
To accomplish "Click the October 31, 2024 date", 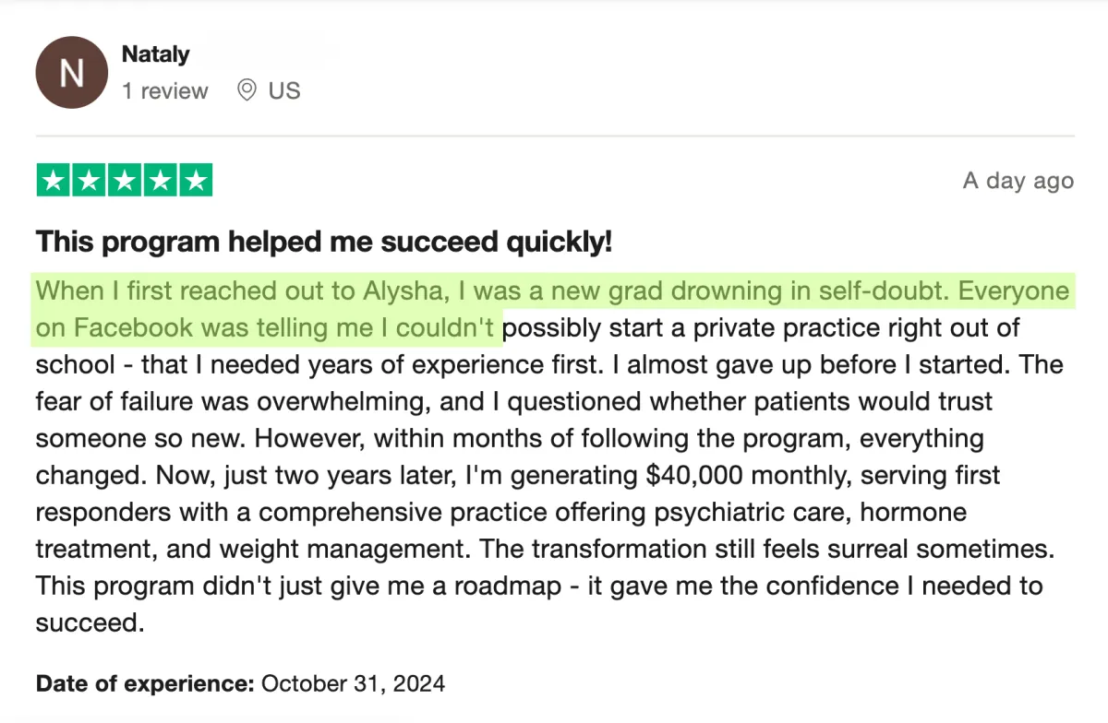I will (x=354, y=683).
